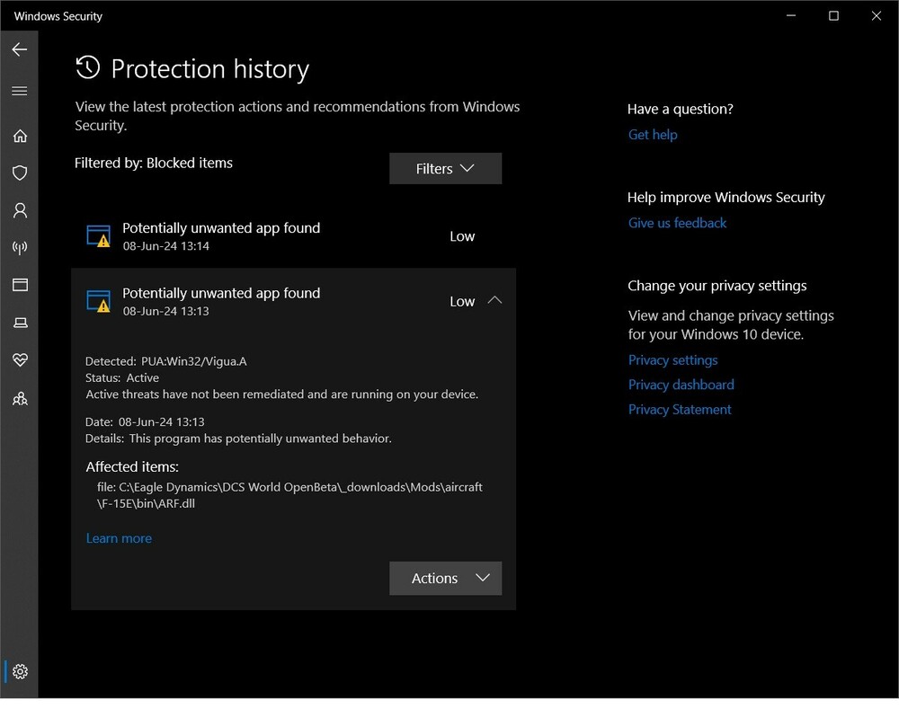Click the Get help link
899x709 pixels.
653,135
